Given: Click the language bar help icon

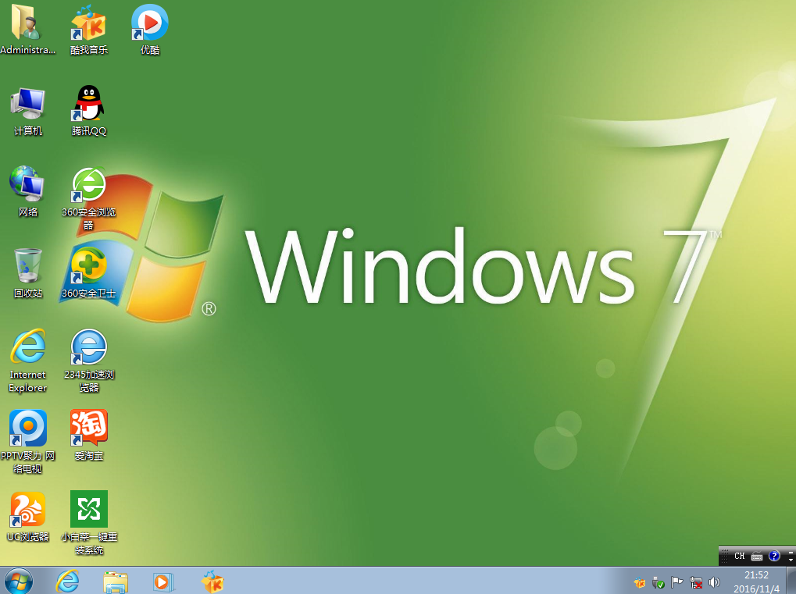Looking at the screenshot, I should click(x=774, y=556).
